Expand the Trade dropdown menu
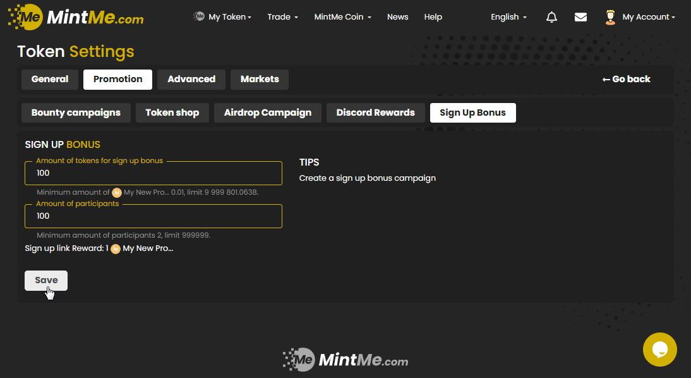Image resolution: width=691 pixels, height=378 pixels. coord(282,17)
